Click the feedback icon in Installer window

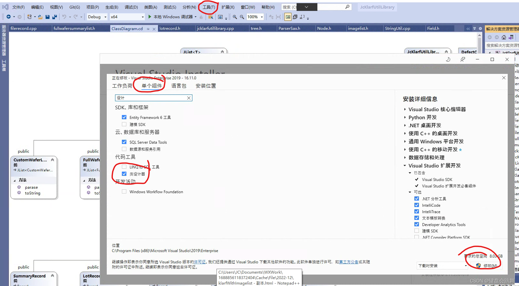(463, 59)
